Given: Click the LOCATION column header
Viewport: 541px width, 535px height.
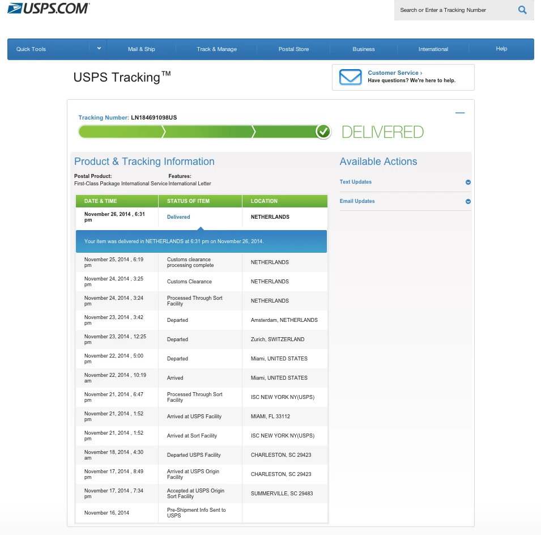Looking at the screenshot, I should pyautogui.click(x=285, y=201).
